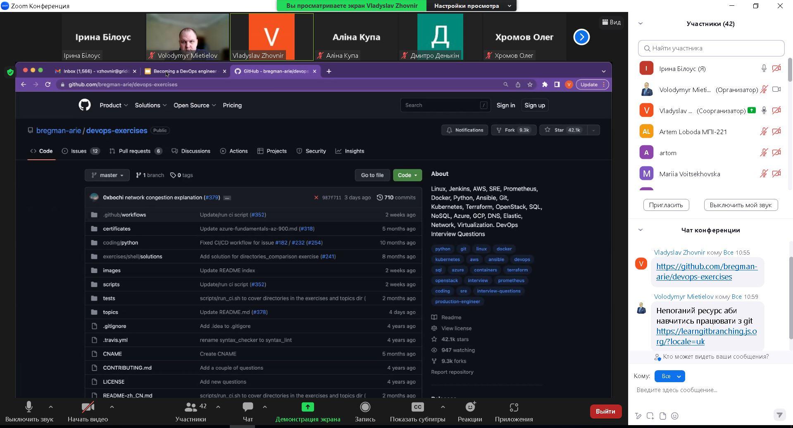
Task: Toggle Show subtitles (Показать субтитры)
Action: 417,407
